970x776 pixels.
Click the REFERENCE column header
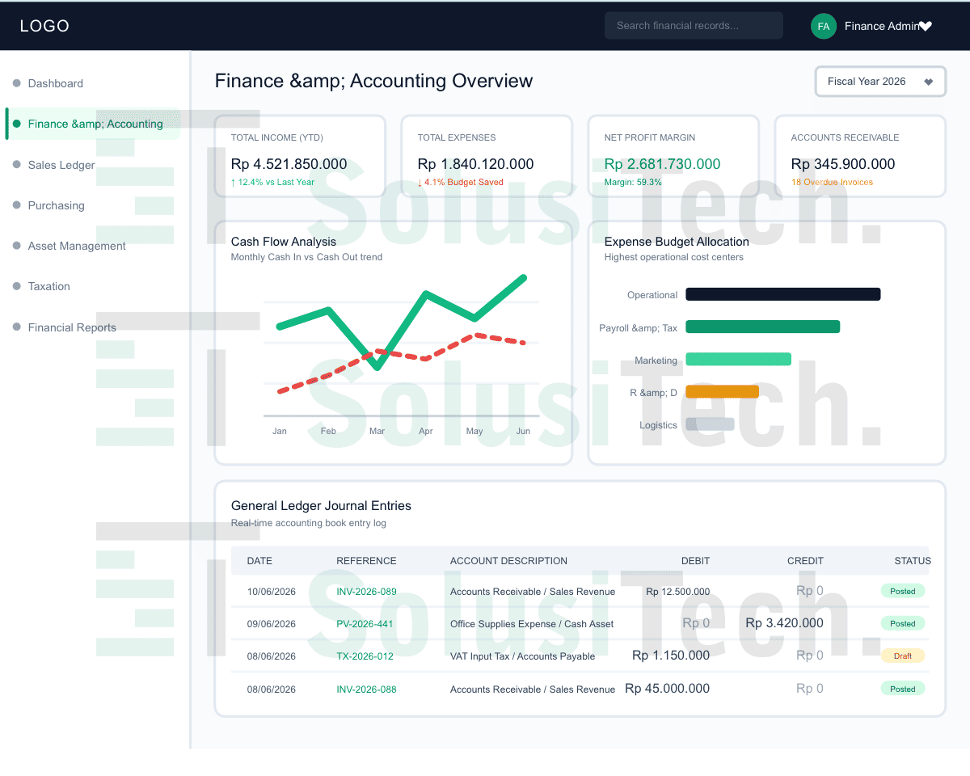tap(366, 561)
